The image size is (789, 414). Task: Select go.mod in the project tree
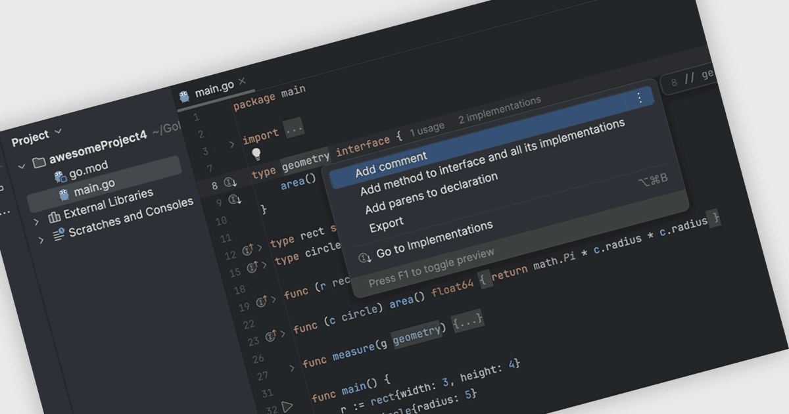click(89, 168)
